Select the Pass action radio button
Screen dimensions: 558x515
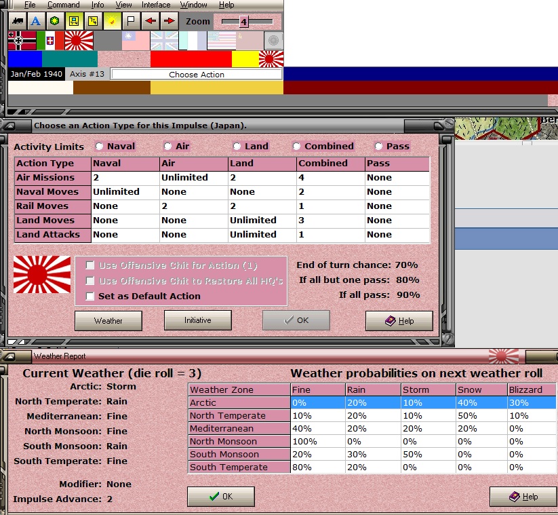[378, 147]
